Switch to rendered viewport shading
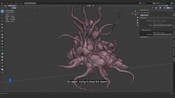 tap(171, 8)
